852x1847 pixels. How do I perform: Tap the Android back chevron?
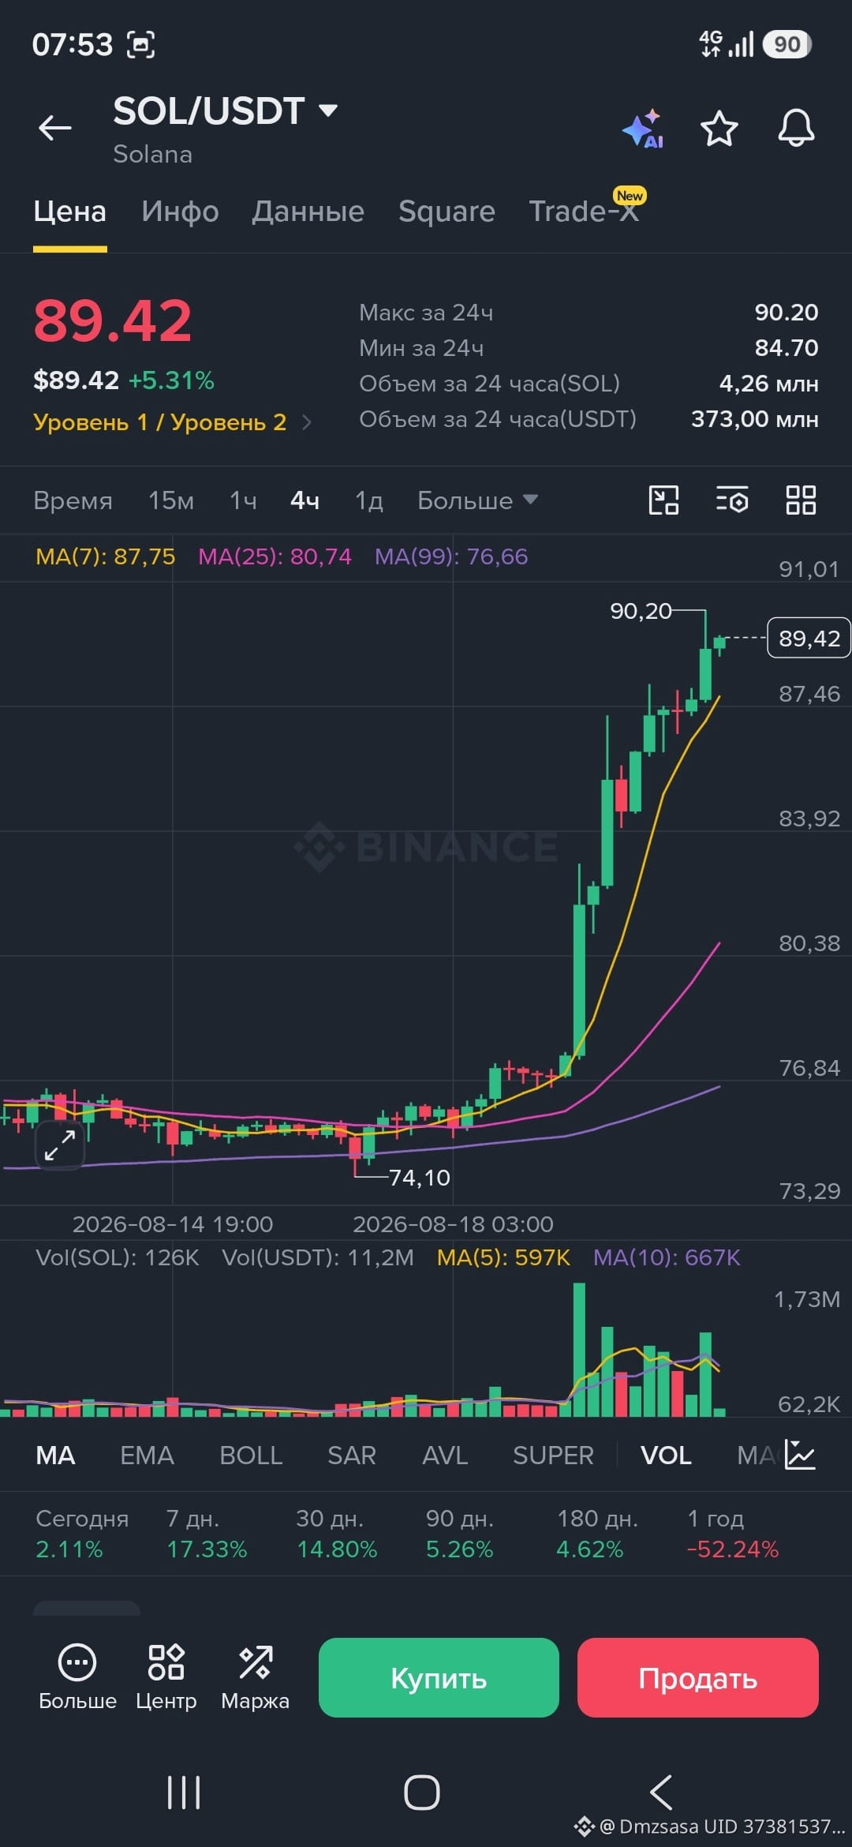pyautogui.click(x=661, y=1792)
